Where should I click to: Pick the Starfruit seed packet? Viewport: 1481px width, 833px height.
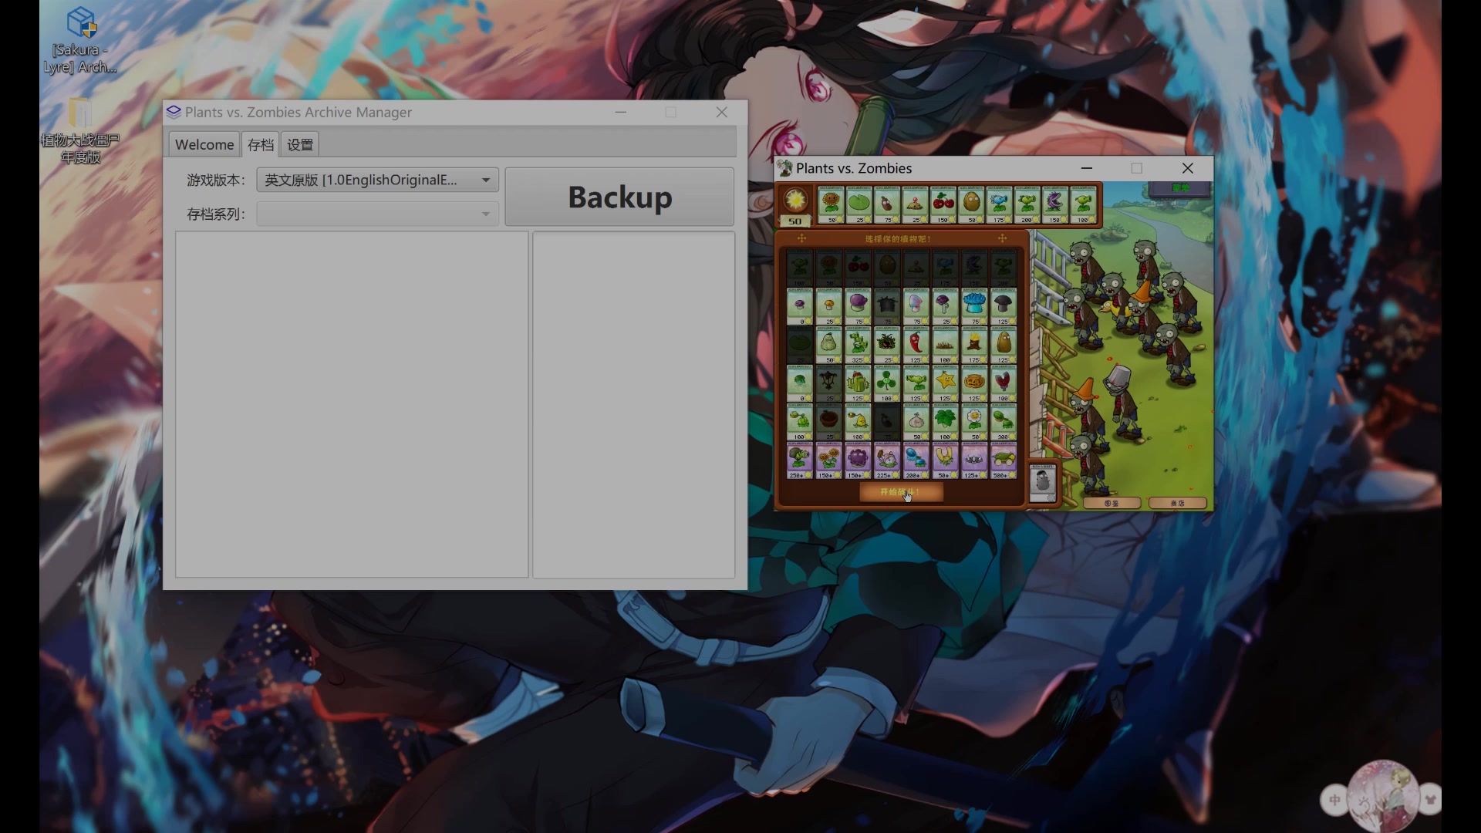[x=945, y=383]
